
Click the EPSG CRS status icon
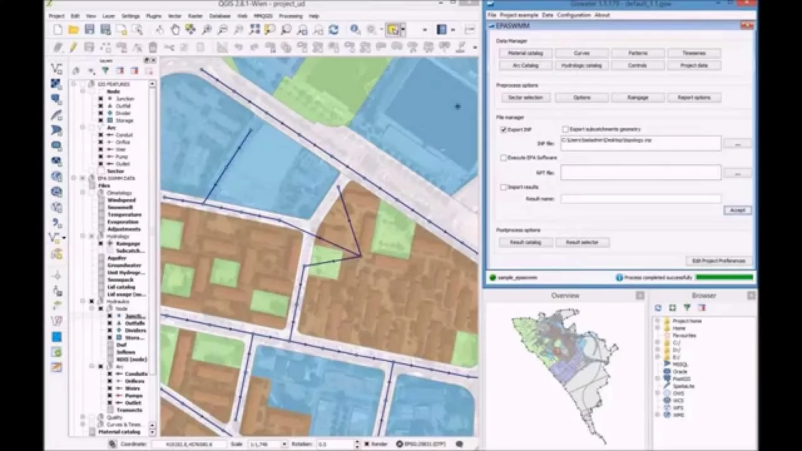[400, 443]
